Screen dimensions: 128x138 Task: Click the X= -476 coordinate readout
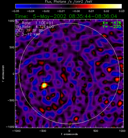point(112,23)
